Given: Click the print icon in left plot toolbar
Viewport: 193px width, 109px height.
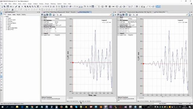Looking at the screenshot, I should click(x=45, y=15).
